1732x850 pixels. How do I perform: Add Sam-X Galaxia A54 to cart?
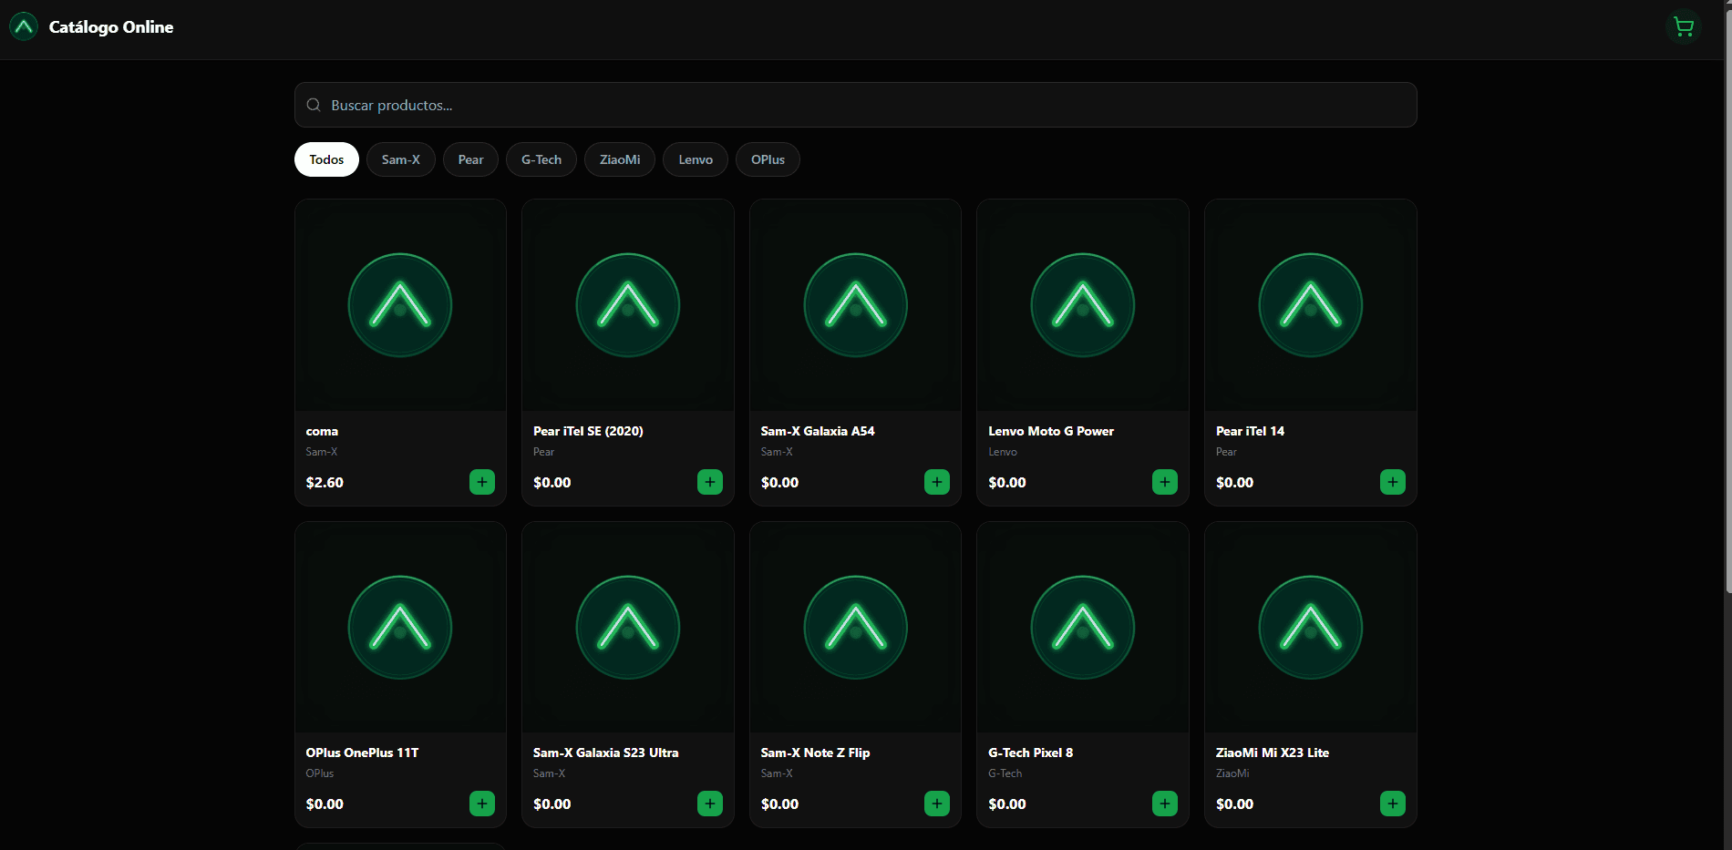936,482
